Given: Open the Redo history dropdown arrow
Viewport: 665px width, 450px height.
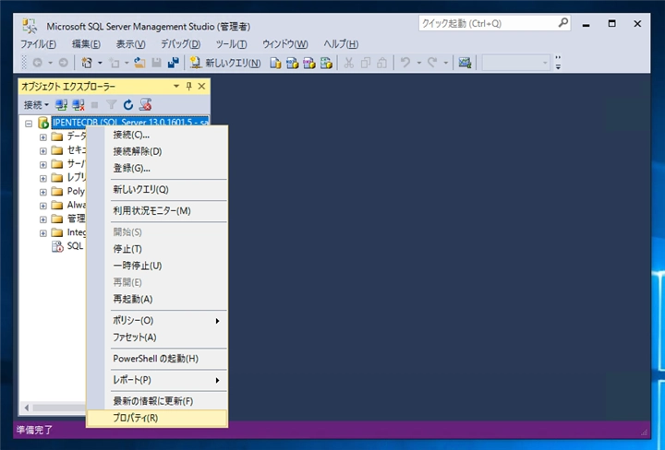Looking at the screenshot, I should pyautogui.click(x=446, y=63).
